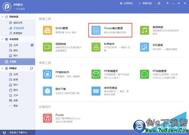The width and height of the screenshot is (189, 135).
Task: Click the 应用信任 shield icon
Action: 121,3
